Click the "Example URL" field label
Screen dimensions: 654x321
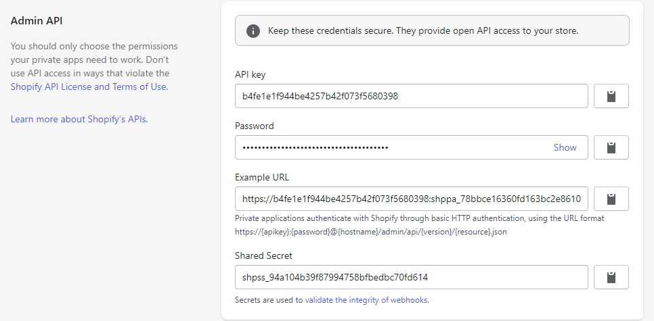tap(262, 177)
